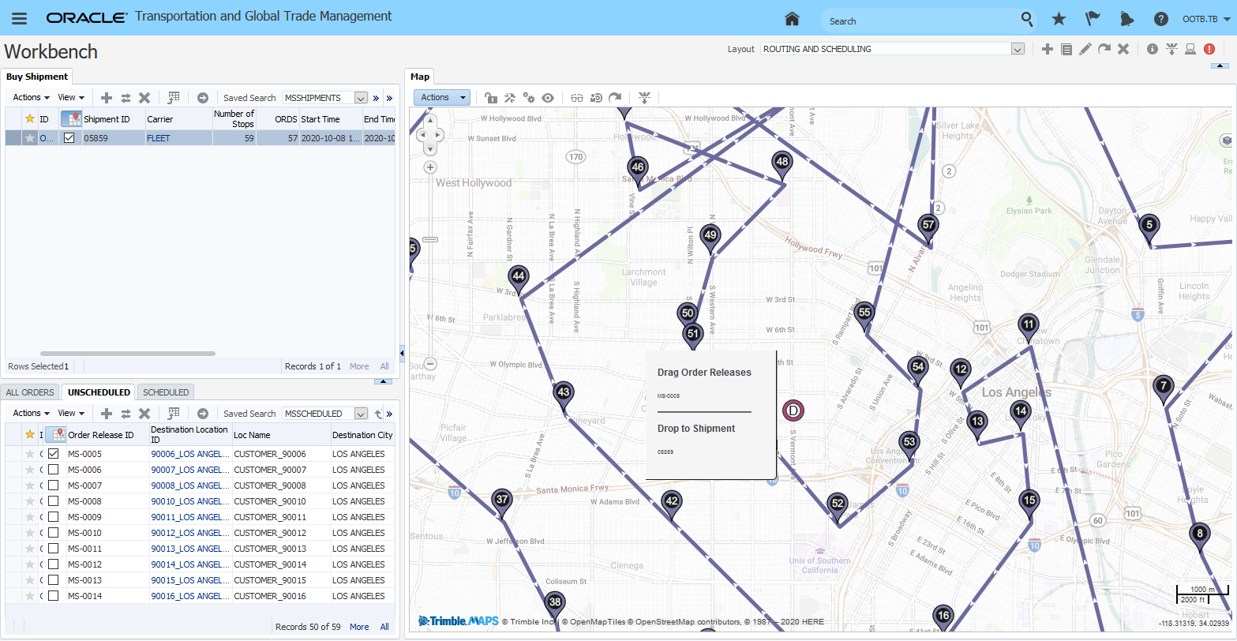Viewport: 1237px width, 641px height.
Task: Open the FLEET carrier link
Action: (158, 138)
